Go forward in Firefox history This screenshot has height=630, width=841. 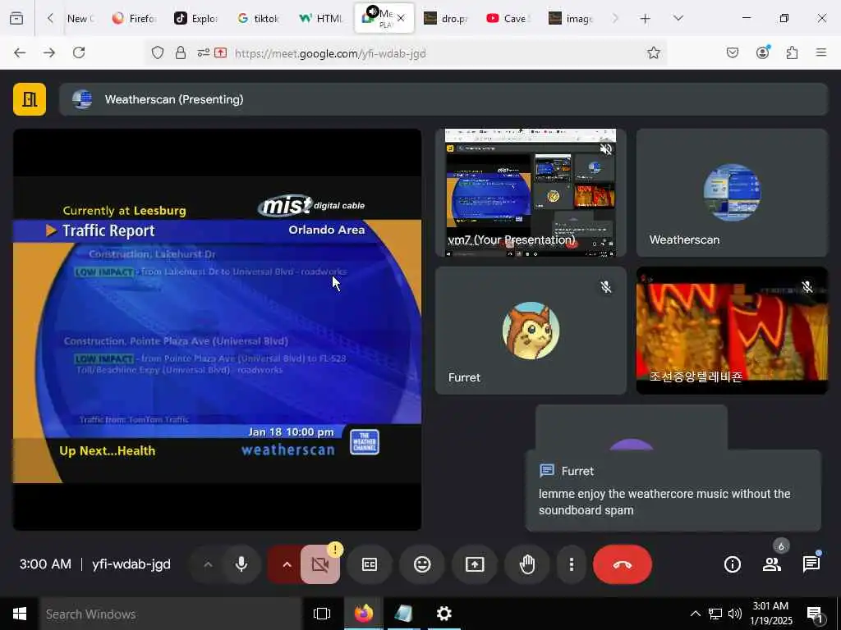point(49,52)
